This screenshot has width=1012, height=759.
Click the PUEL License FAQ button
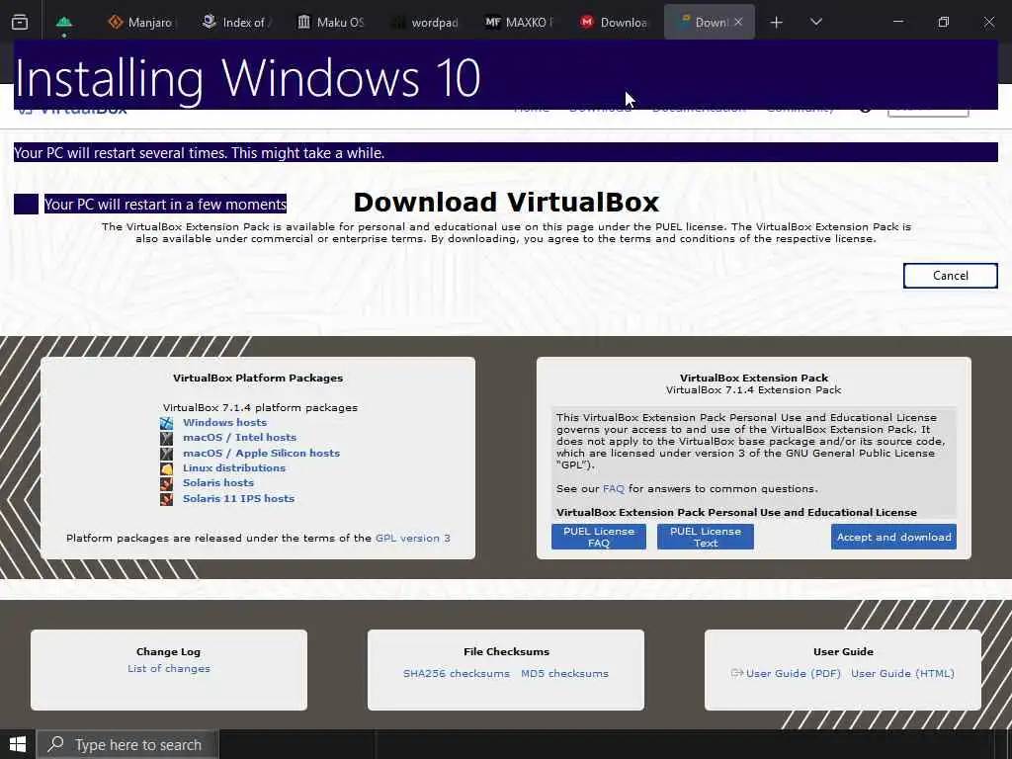(599, 537)
